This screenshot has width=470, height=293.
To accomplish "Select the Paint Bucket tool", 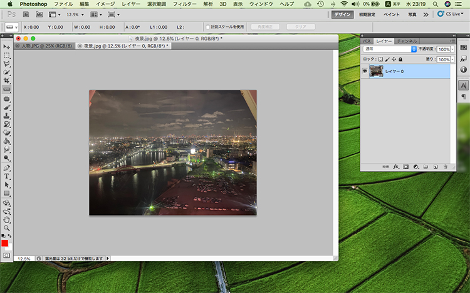I will [x=7, y=141].
